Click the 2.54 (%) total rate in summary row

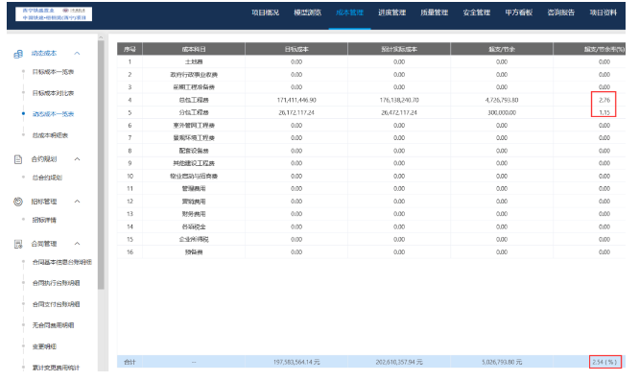604,362
